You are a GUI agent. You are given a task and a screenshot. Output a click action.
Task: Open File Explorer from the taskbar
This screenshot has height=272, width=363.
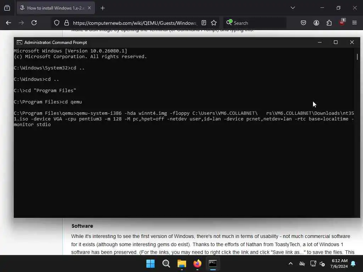pos(182,263)
